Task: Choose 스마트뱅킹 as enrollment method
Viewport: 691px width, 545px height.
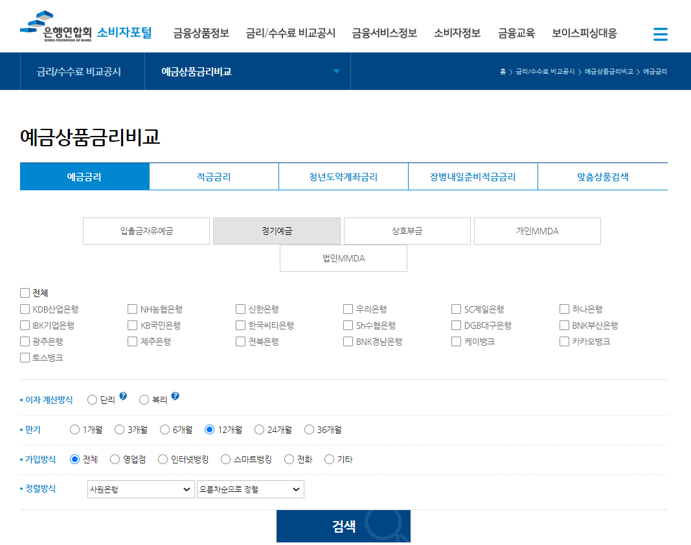Action: click(225, 459)
